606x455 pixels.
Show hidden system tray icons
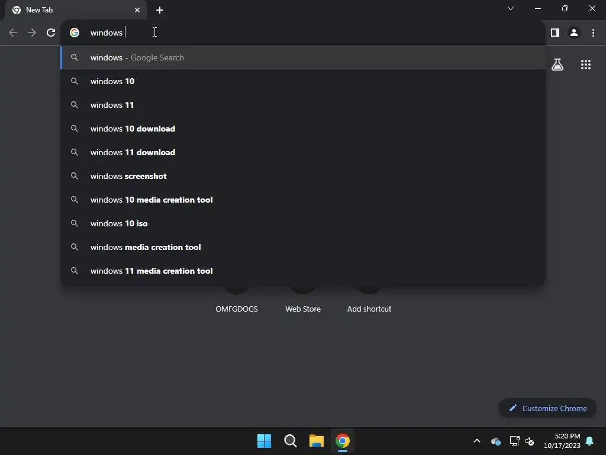pyautogui.click(x=477, y=441)
